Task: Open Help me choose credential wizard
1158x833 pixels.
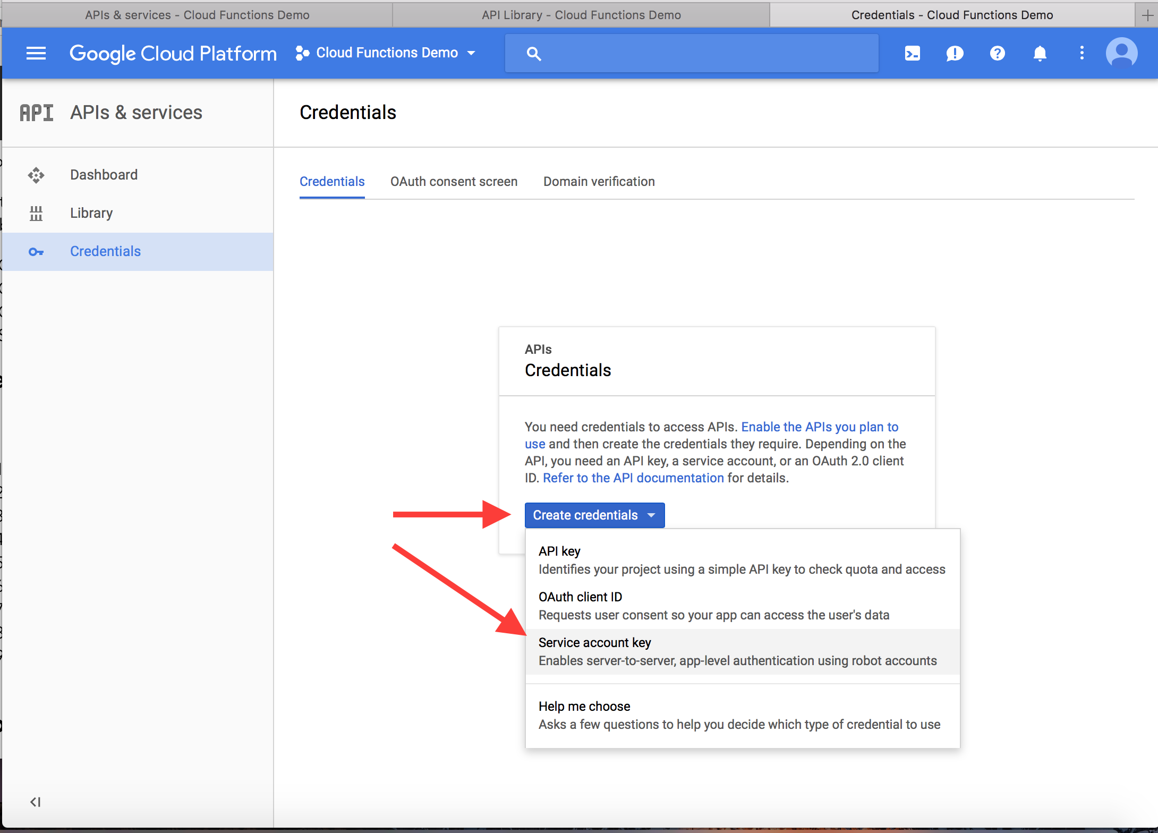Action: [584, 706]
